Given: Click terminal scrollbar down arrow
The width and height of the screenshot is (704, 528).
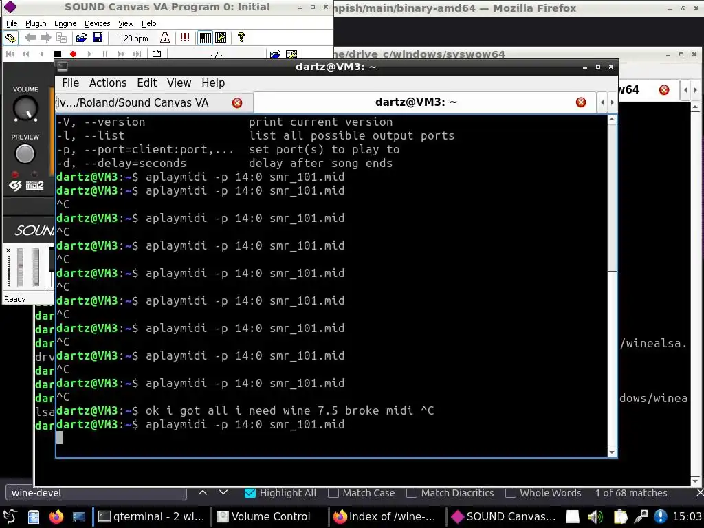Looking at the screenshot, I should (x=612, y=452).
